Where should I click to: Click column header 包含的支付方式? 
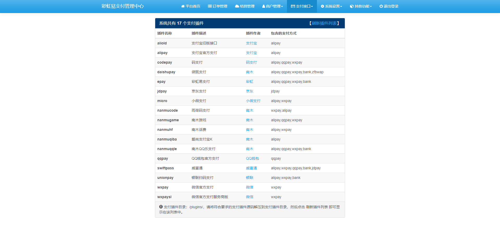tap(284, 33)
